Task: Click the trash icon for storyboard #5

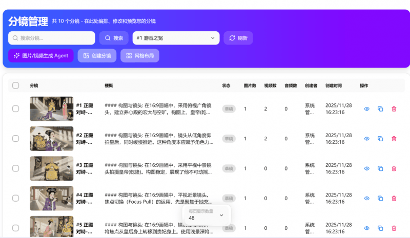Action: [394, 228]
